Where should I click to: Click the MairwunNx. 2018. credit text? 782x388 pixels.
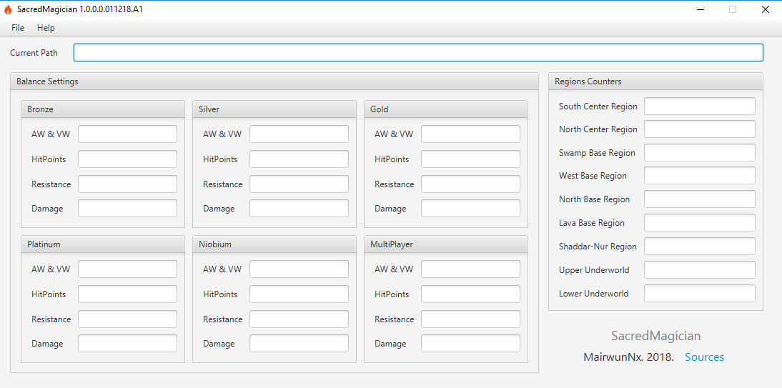[628, 357]
